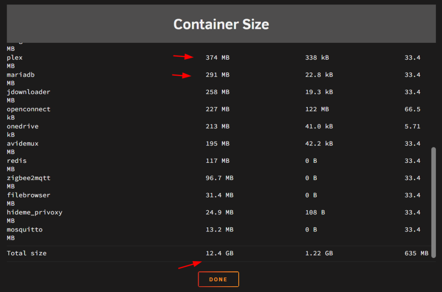442x292 pixels.
Task: Click the redis row label
Action: click(17, 161)
